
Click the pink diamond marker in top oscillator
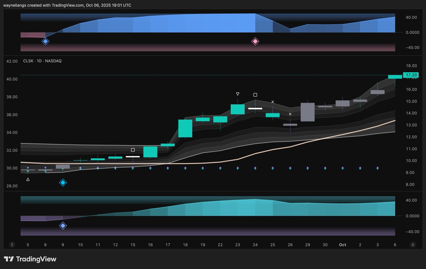pos(255,42)
